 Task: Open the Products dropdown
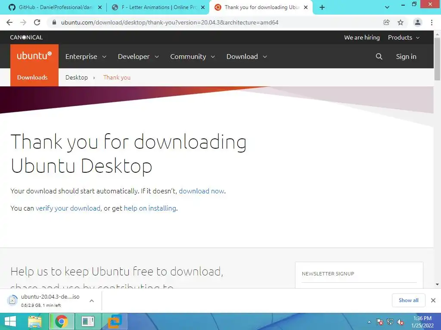click(404, 37)
